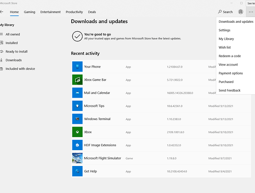Click version 1.19.8.0 text

(172, 158)
